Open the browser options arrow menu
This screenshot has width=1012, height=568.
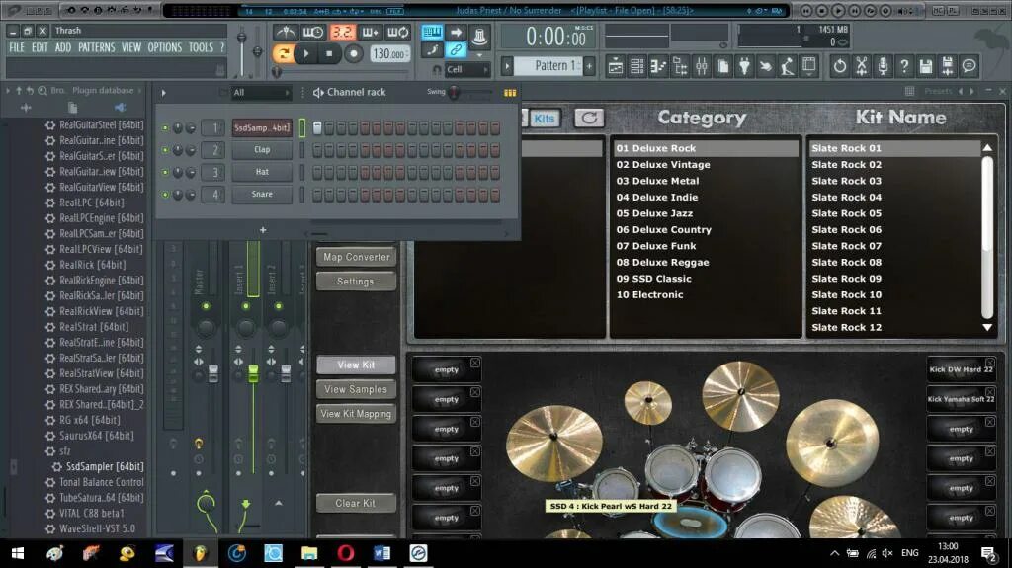[x=8, y=91]
